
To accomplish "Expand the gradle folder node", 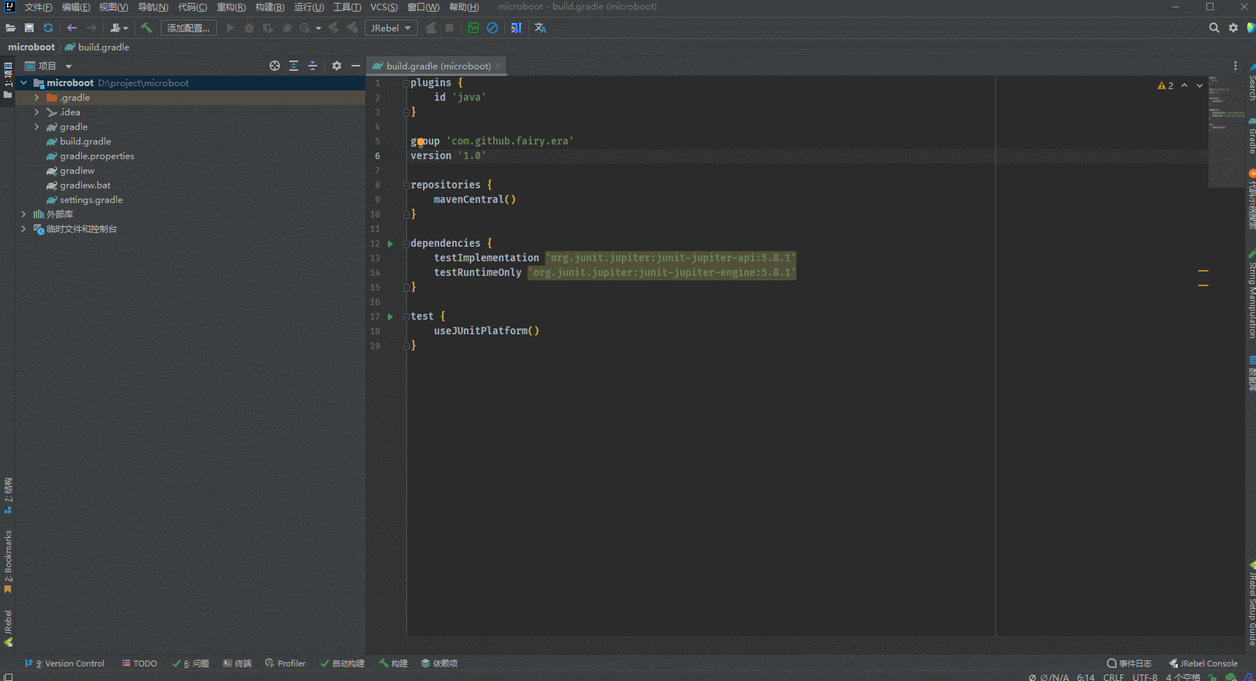I will (37, 127).
